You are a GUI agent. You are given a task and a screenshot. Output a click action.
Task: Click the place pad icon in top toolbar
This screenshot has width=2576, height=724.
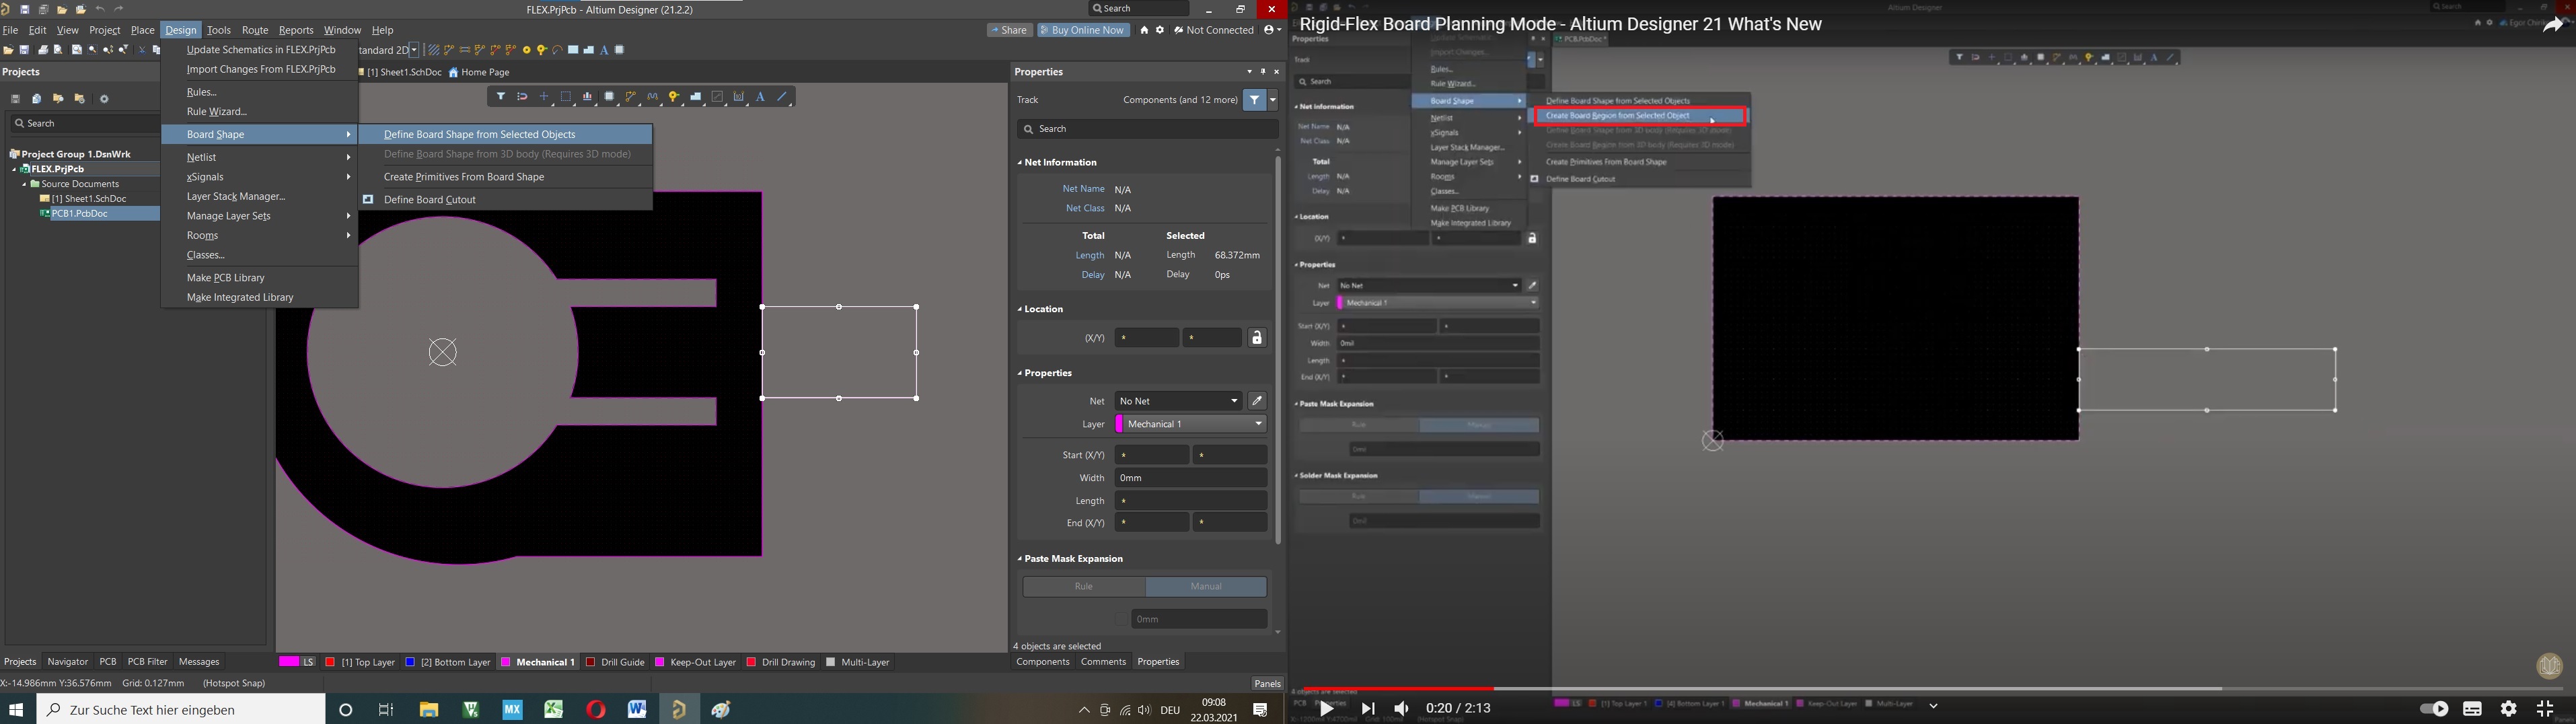pos(526,50)
